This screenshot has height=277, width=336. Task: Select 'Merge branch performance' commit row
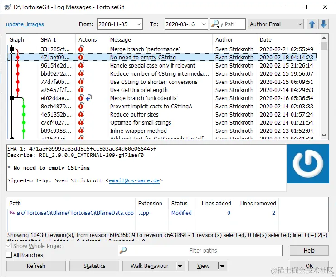162,49
